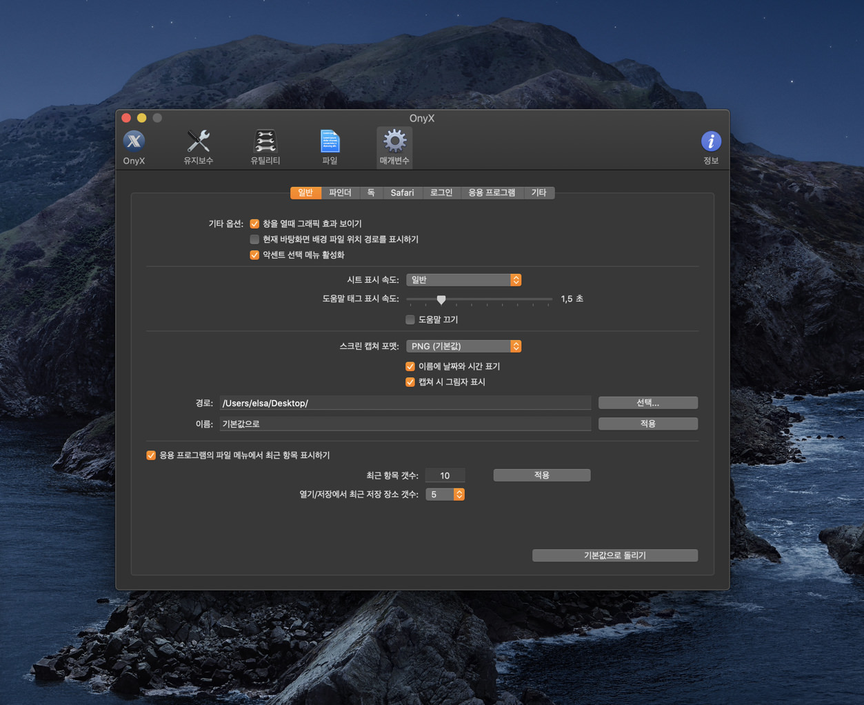The image size is (864, 705).
Task: Click the 최근 항목 갯수 field
Action: [x=445, y=475]
